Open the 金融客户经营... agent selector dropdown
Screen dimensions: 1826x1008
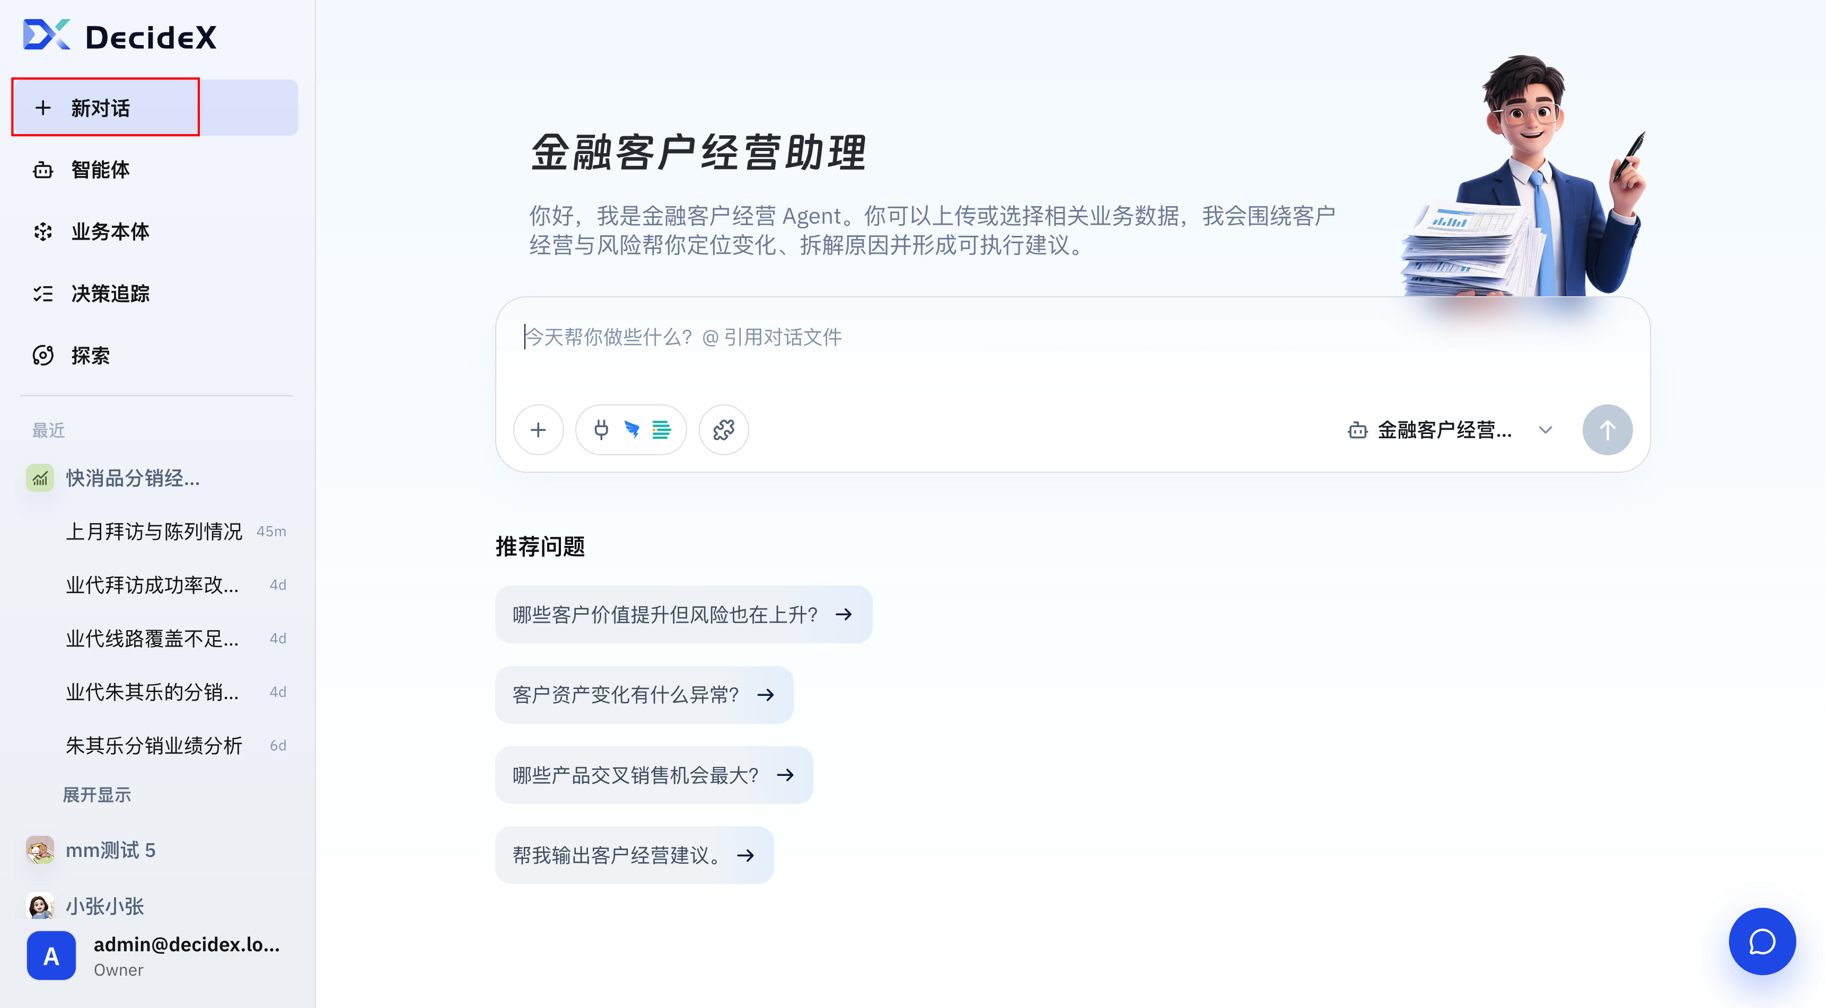tap(1450, 430)
